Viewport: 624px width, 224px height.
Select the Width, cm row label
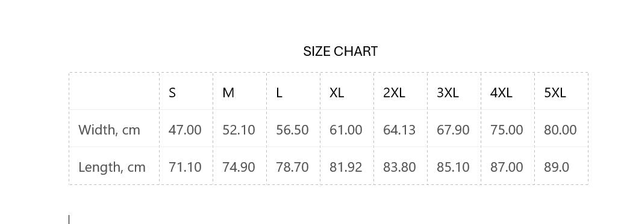pos(114,129)
